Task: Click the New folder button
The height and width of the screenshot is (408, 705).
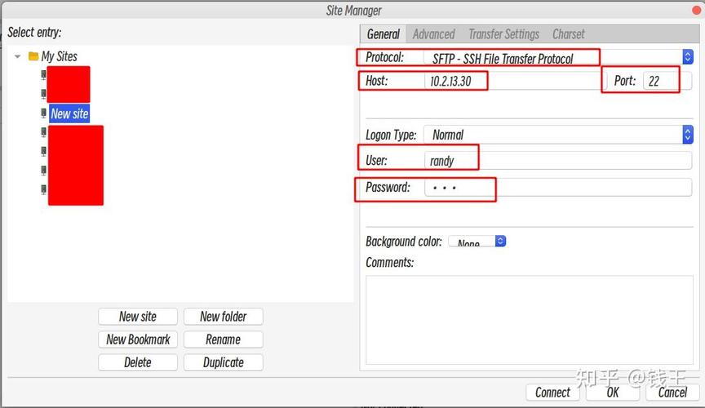Action: (x=224, y=317)
